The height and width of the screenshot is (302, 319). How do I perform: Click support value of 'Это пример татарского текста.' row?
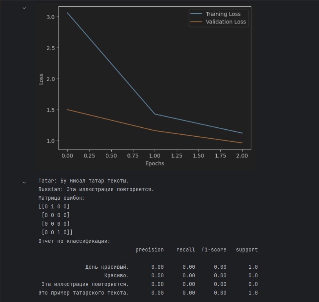tap(253, 293)
